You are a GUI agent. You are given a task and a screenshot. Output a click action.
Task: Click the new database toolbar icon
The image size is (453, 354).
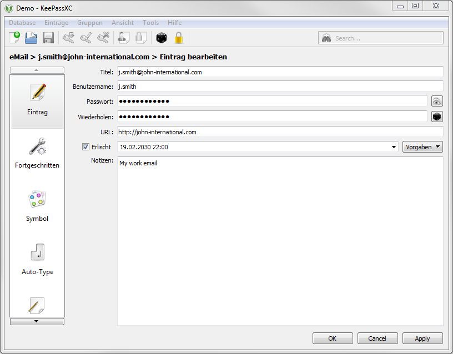(14, 38)
